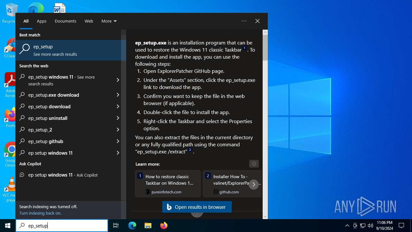
Task: Open the CCleaner desktop shortcut
Action: 10,48
